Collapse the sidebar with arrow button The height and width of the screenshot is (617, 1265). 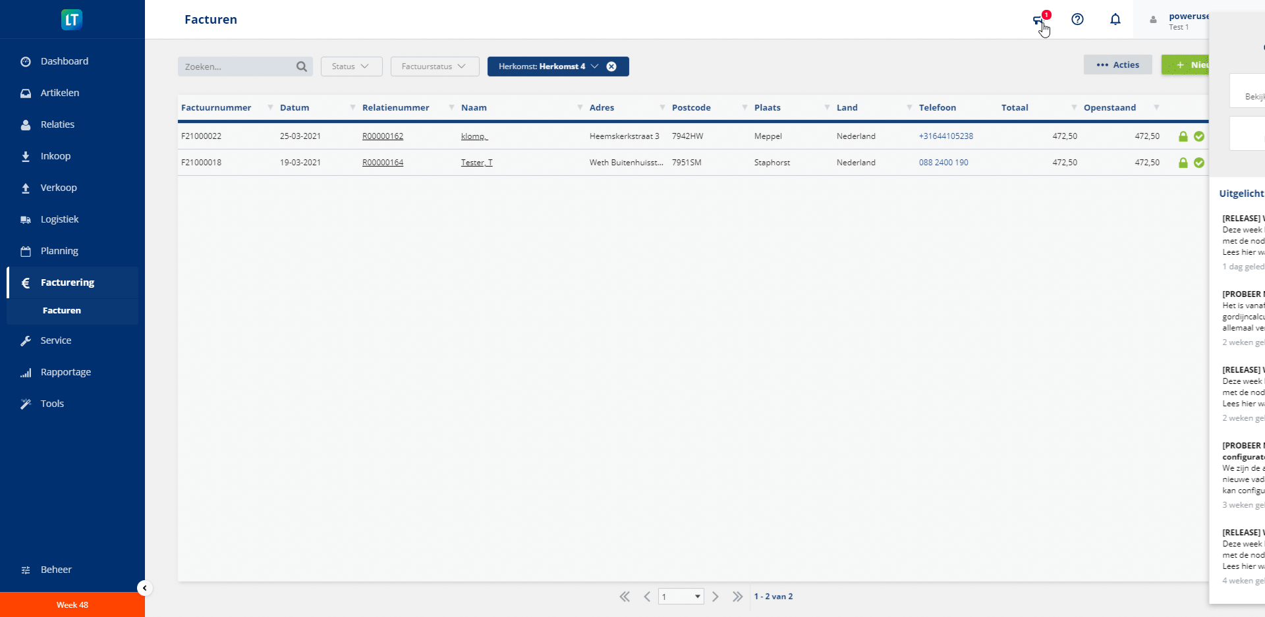(x=144, y=588)
